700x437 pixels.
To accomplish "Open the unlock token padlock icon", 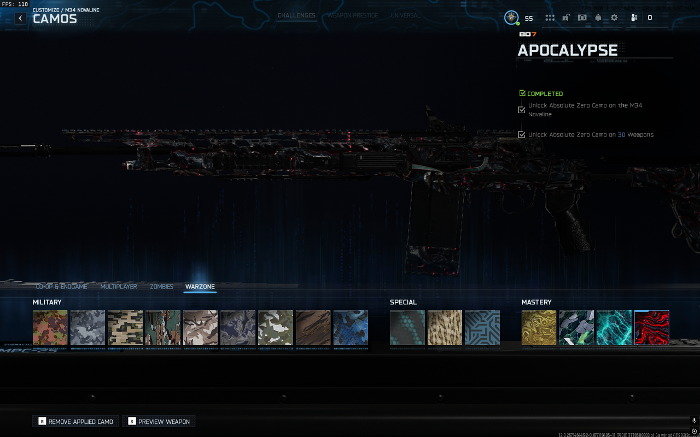I will pos(566,17).
